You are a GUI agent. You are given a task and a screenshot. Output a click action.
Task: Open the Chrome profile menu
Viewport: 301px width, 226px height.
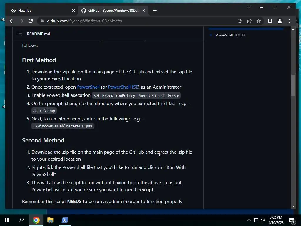[280, 21]
